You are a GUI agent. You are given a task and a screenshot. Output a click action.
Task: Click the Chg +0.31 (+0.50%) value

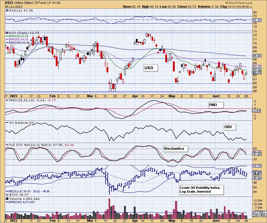pos(235,7)
